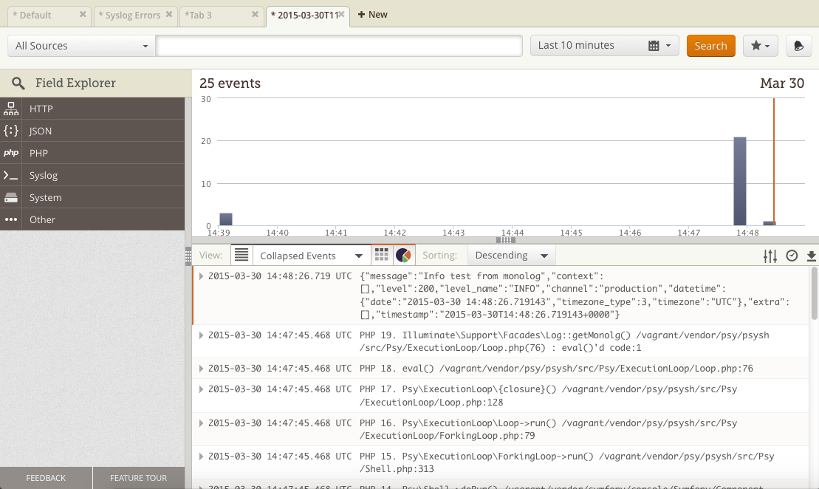Image resolution: width=819 pixels, height=489 pixels.
Task: Expand the first event at 14:48:26.719
Action: 202,276
